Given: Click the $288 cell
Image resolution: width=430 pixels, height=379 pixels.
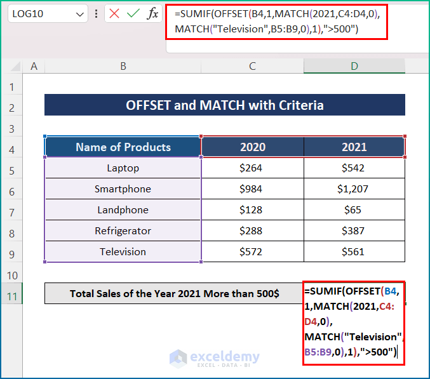Looking at the screenshot, I should click(253, 230).
